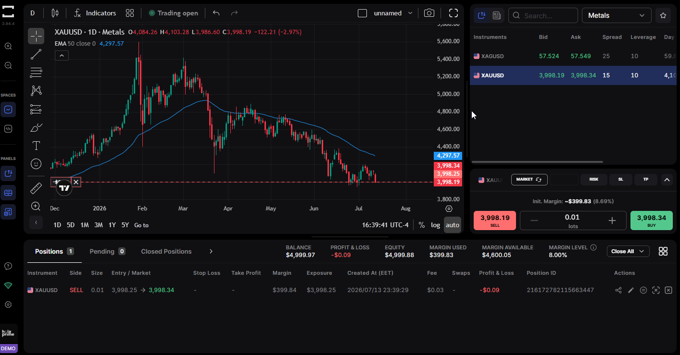The height and width of the screenshot is (355, 680).
Task: Toggle the RISK option in order panel
Action: pos(593,180)
